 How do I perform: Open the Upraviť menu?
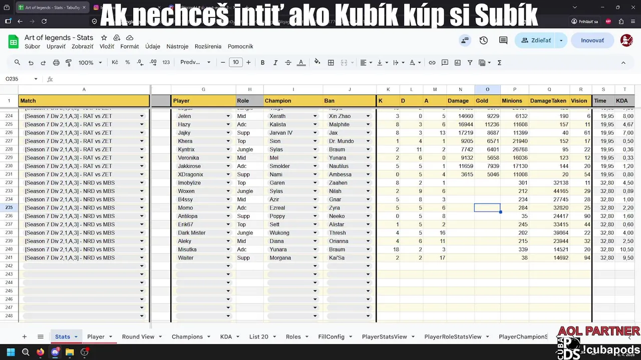pos(56,46)
